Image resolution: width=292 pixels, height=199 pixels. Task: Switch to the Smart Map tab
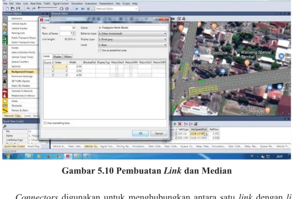34,146
